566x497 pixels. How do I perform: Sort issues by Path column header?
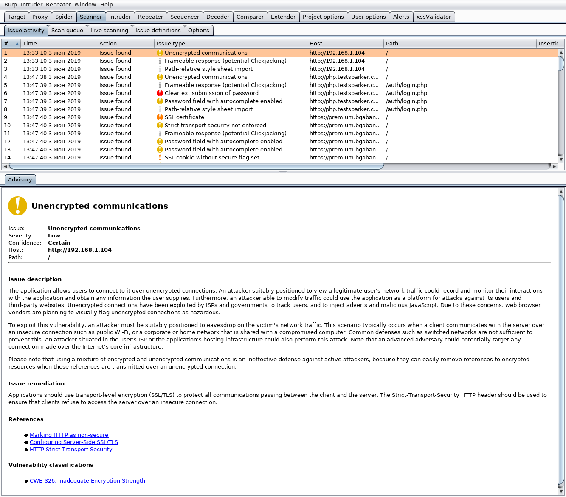click(x=460, y=44)
